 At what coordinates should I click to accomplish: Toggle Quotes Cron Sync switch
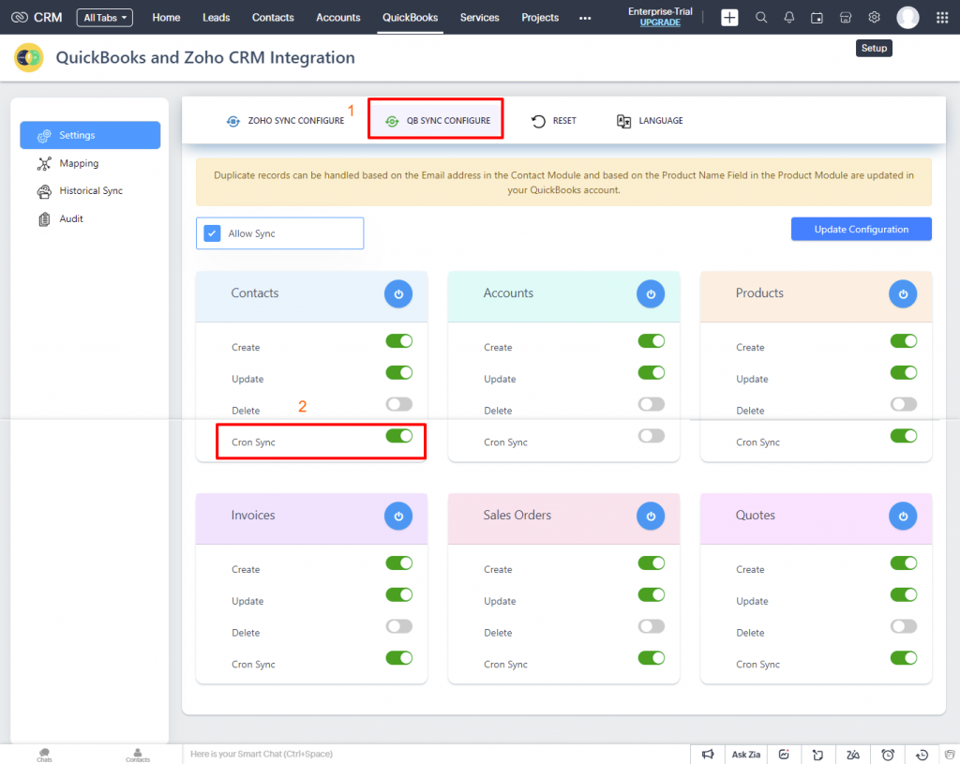904,658
